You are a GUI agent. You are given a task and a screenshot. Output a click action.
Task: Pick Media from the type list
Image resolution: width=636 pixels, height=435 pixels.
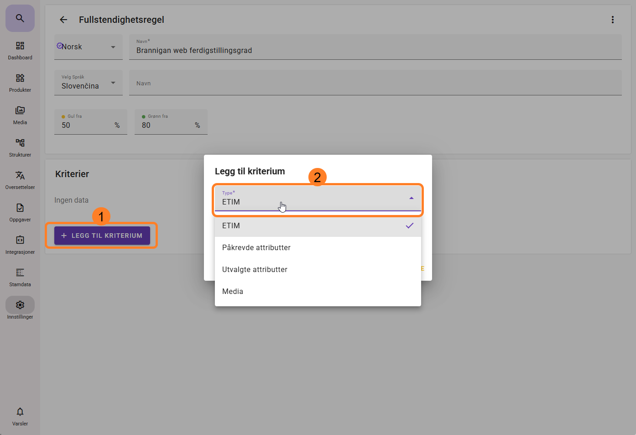(318, 292)
